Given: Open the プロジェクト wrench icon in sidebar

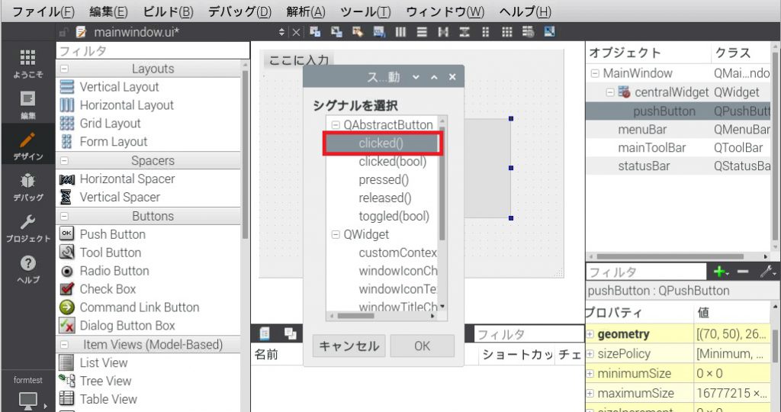Looking at the screenshot, I should click(27, 227).
